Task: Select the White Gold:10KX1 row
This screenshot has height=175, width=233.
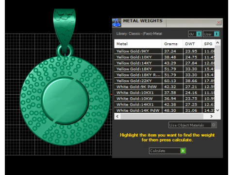Action: coord(165,92)
